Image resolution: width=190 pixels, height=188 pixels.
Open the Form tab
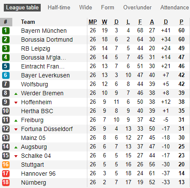(x=108, y=8)
